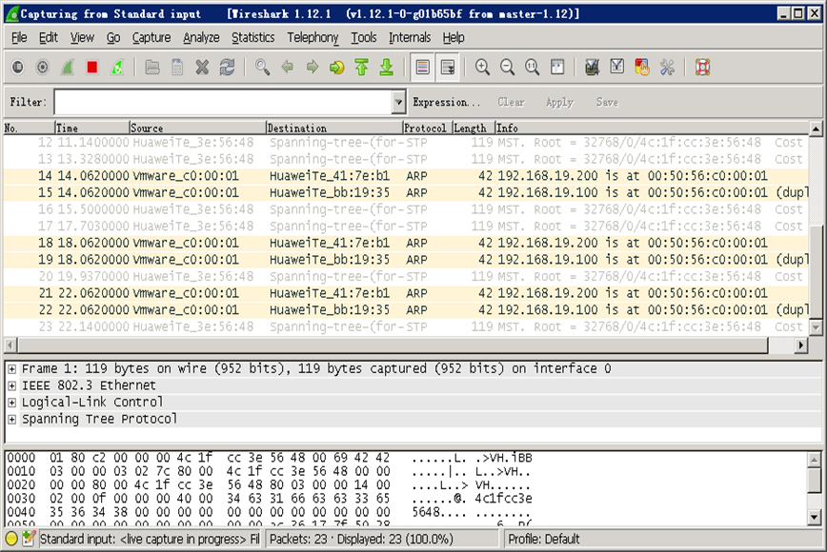The width and height of the screenshot is (827, 552).
Task: Open the File menu
Action: [19, 37]
